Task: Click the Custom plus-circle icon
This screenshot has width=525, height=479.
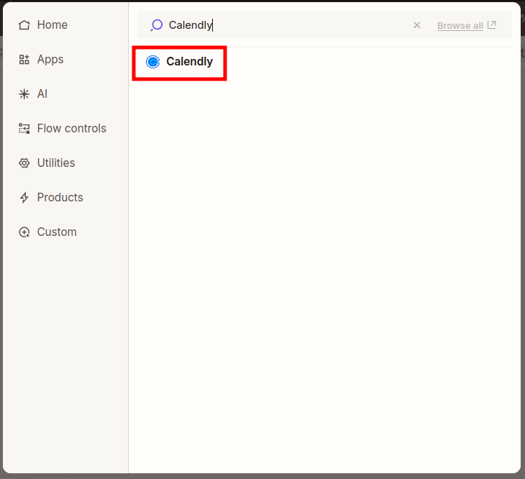Action: [x=24, y=232]
